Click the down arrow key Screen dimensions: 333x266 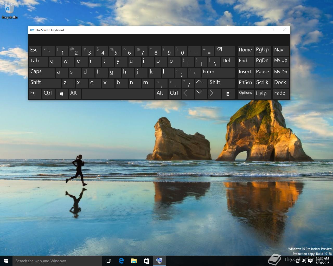point(201,94)
